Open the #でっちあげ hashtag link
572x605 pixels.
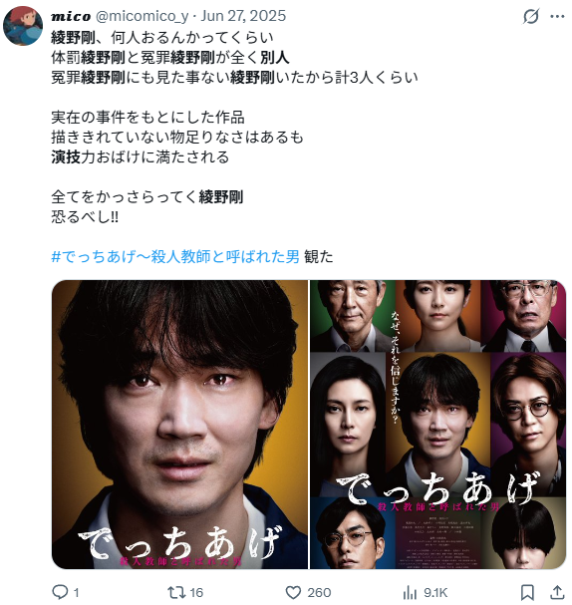coord(175,256)
